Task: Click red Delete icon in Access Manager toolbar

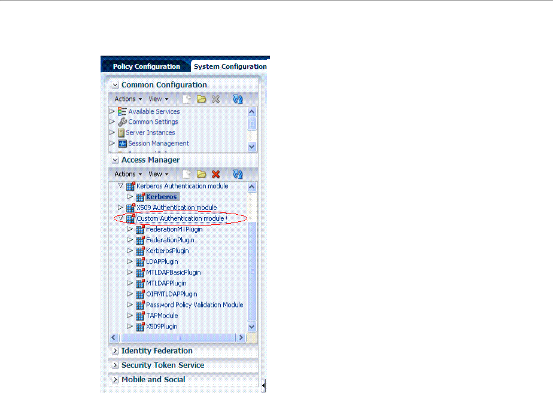Action: click(216, 174)
